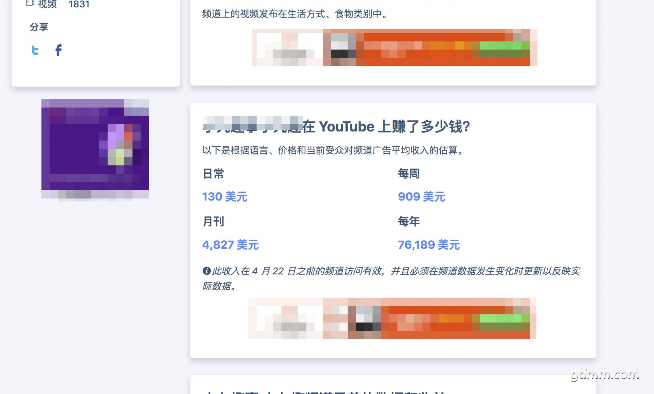Open the orange banner below the income note
654x394 pixels.
pyautogui.click(x=392, y=318)
